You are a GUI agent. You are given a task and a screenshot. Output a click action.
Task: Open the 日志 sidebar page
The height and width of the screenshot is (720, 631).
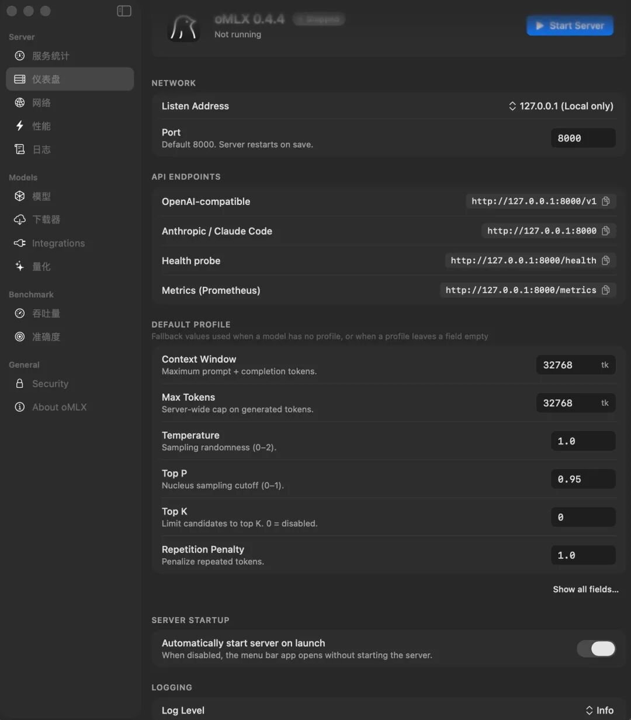[x=70, y=149]
